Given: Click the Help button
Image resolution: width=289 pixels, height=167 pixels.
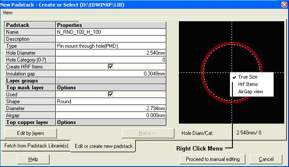Looking at the screenshot, I should click(33, 159).
